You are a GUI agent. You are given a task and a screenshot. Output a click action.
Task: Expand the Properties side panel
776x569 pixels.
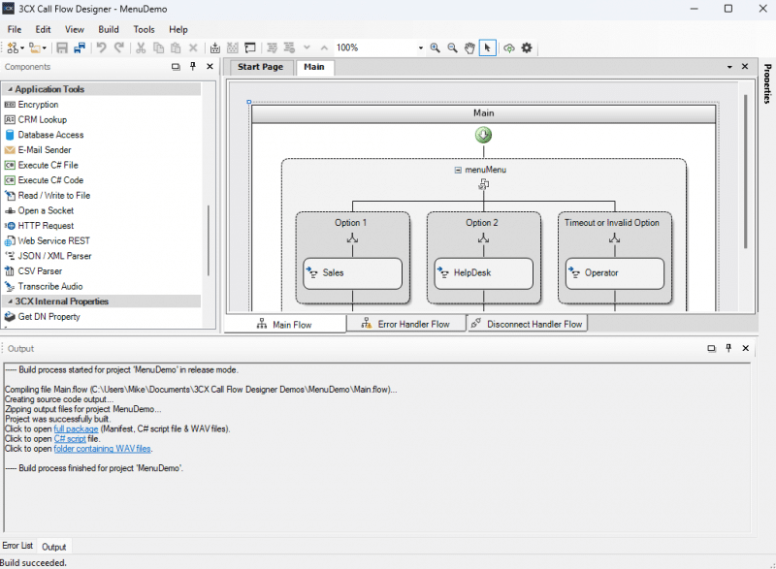767,84
